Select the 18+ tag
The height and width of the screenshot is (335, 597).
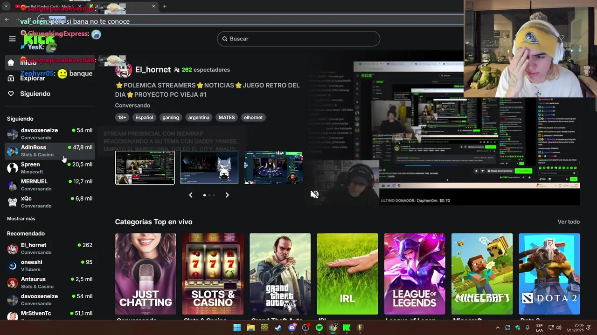[x=122, y=117]
